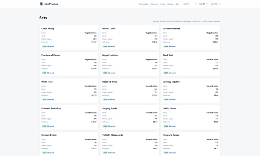
Task: Open the Price guide menu item
Action: [143, 4]
